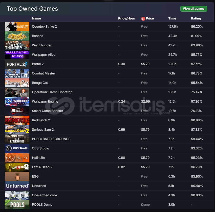The image size is (215, 212).
Task: Click the $2.99 Wallpaper Engine price
Action: 145,102
